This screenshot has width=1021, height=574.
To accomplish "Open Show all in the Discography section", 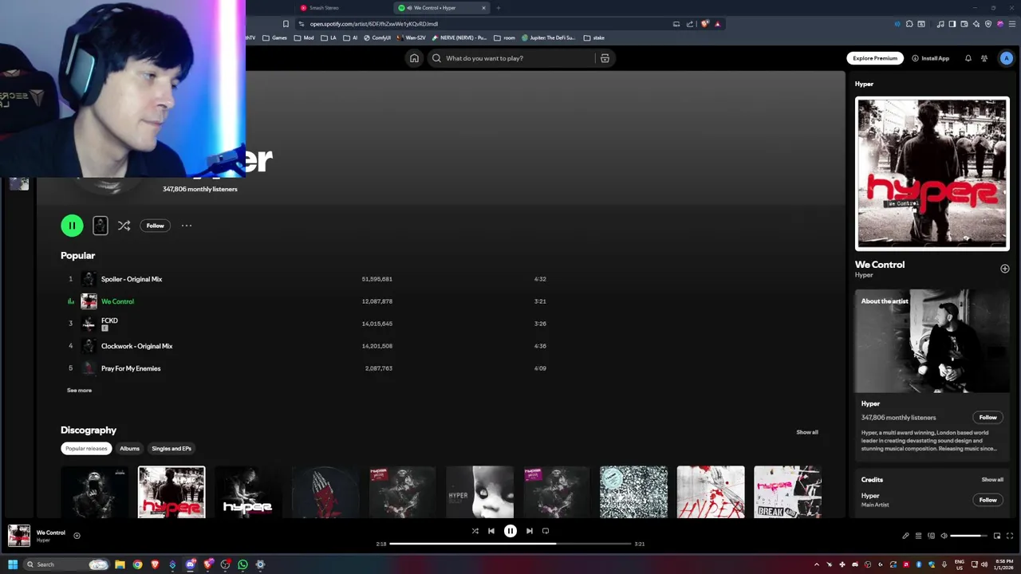I will (x=807, y=432).
